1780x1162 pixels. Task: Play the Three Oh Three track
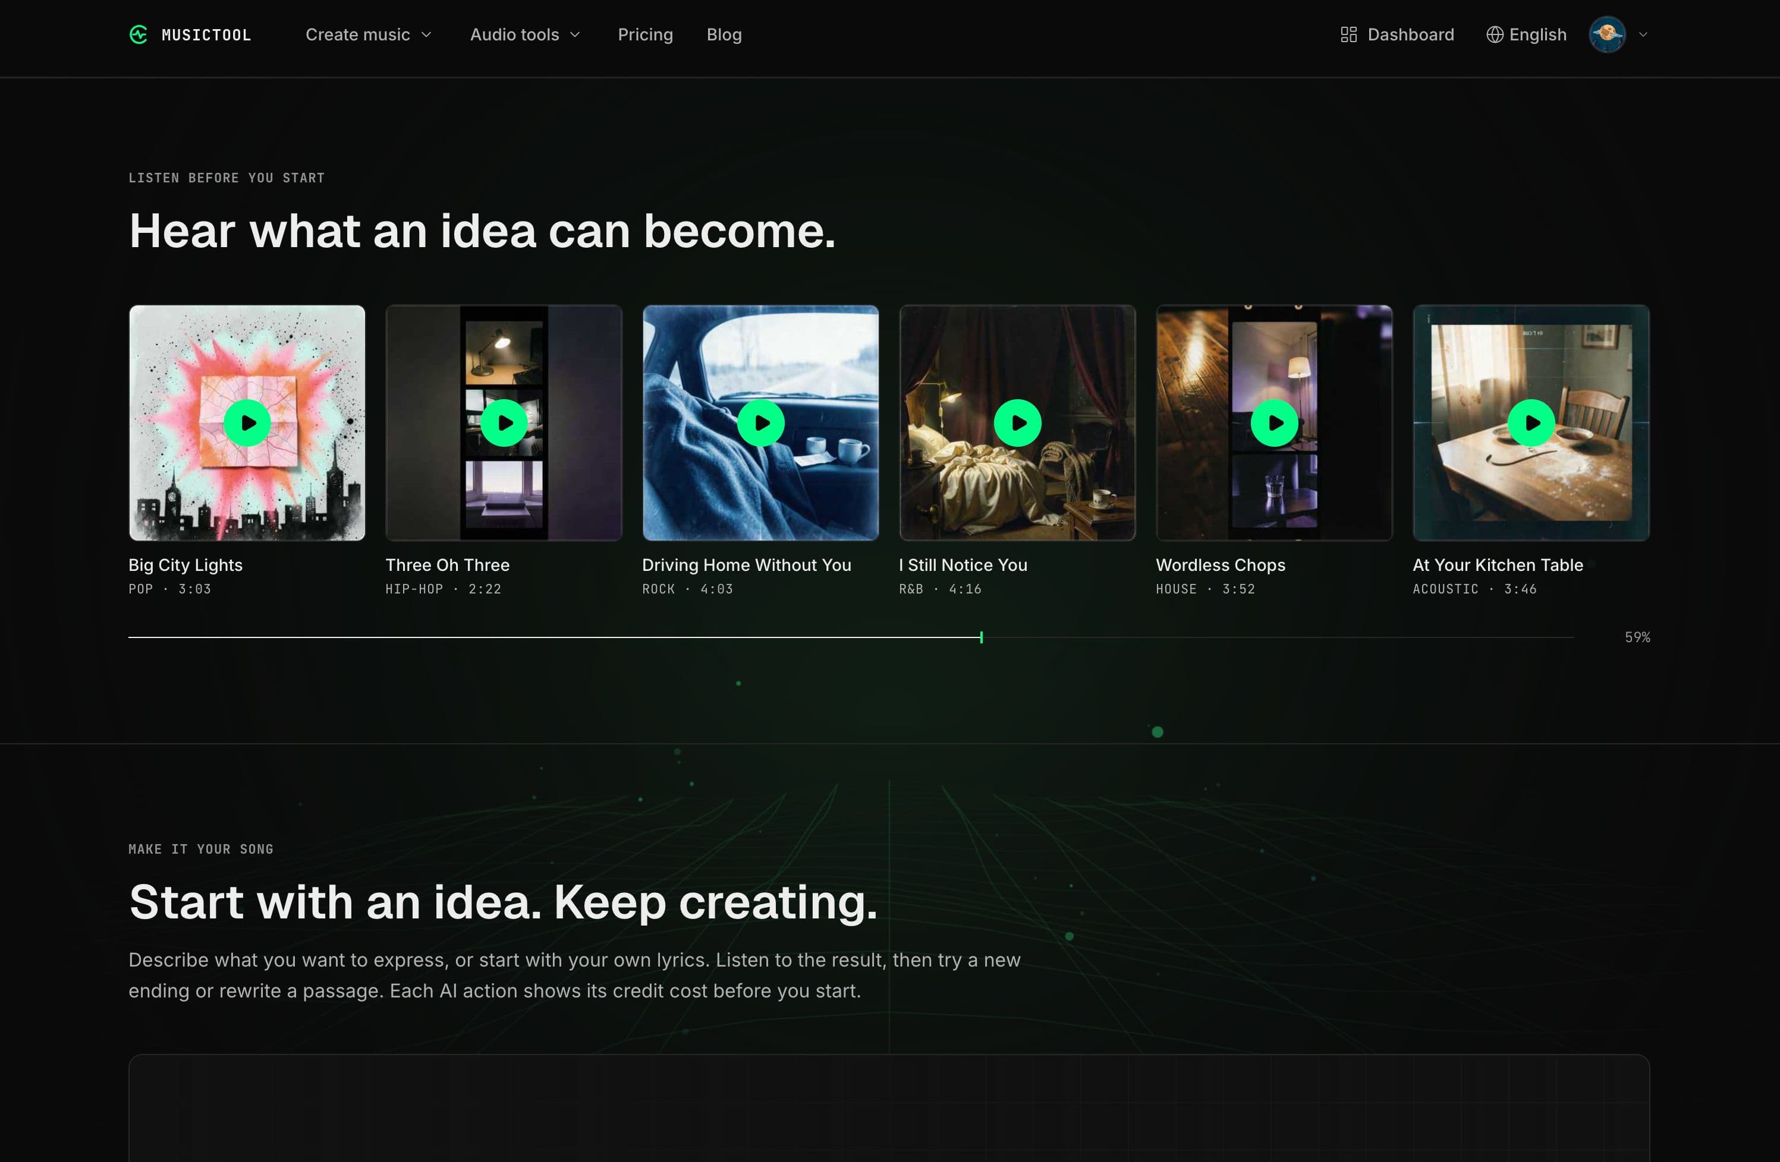(504, 423)
